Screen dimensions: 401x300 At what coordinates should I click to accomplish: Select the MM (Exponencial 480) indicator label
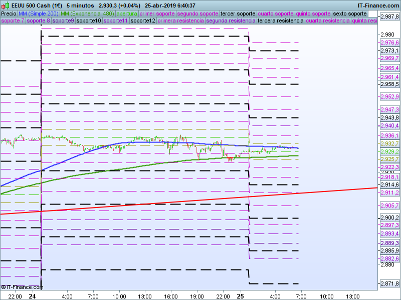[87, 14]
